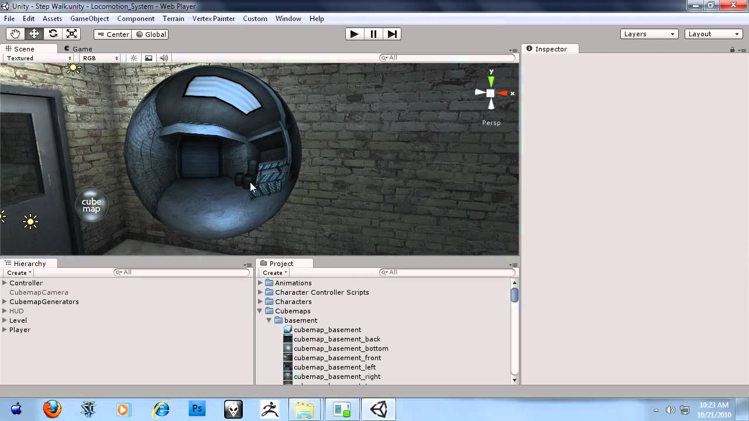Expand the HUD object
This screenshot has width=749, height=421.
[x=5, y=311]
